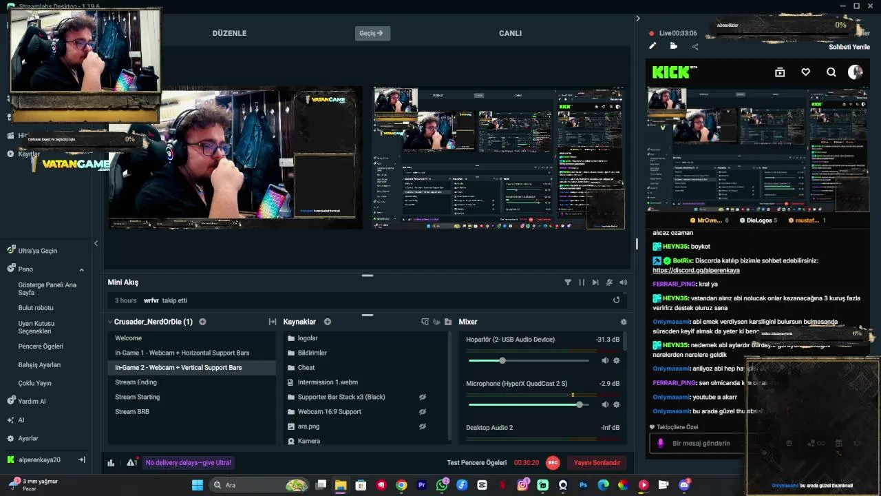
Task: Switch to the DÜZENLE studio mode pane
Action: [229, 33]
